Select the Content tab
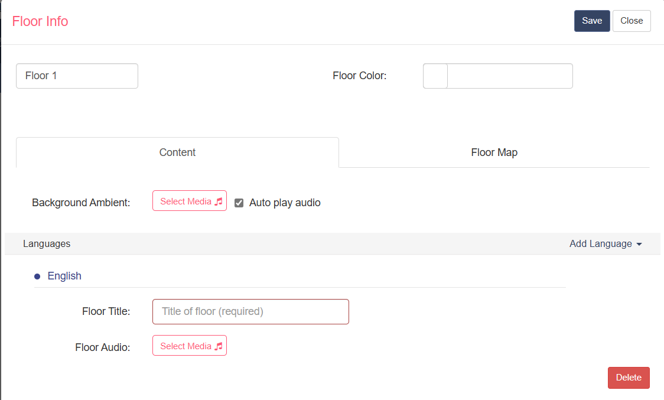This screenshot has height=400, width=664. click(x=177, y=152)
